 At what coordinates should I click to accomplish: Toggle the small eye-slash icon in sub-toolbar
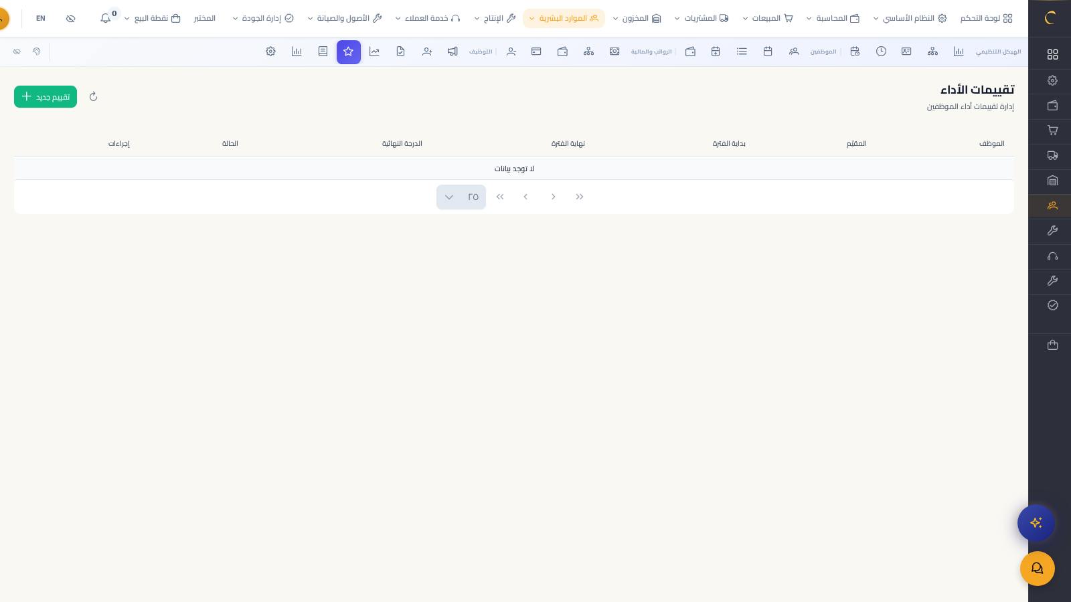coord(17,52)
